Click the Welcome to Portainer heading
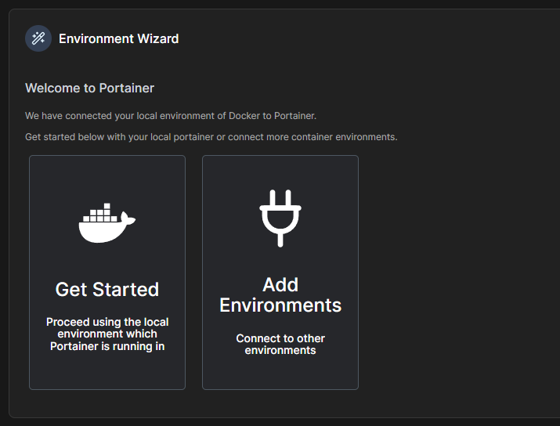This screenshot has width=560, height=426. click(x=89, y=88)
